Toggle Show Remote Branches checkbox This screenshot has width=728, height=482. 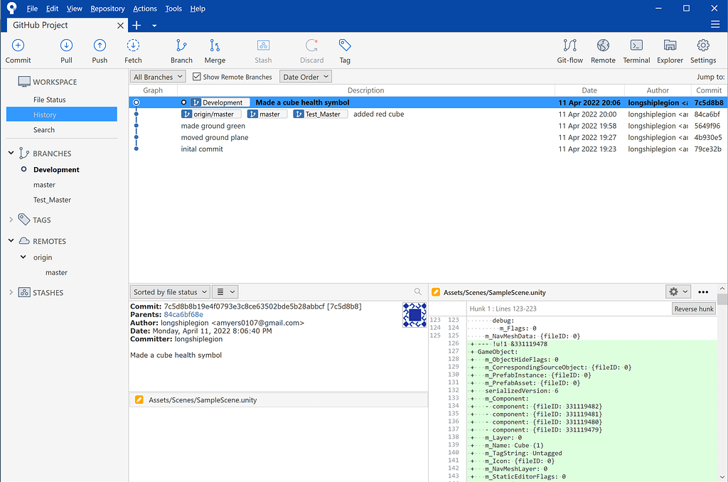click(x=197, y=77)
